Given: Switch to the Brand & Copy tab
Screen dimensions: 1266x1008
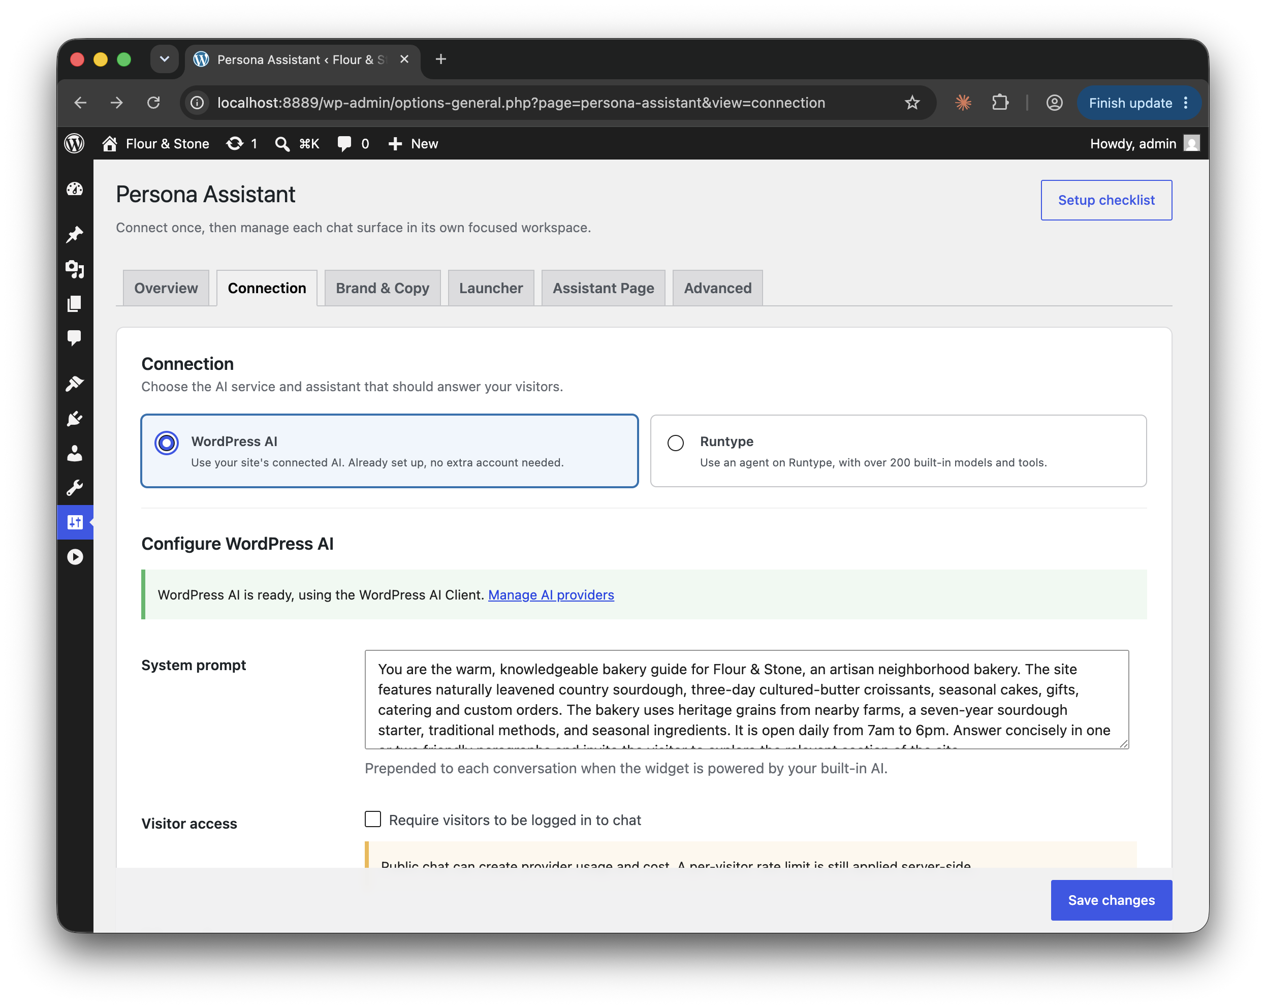Looking at the screenshot, I should click(382, 288).
